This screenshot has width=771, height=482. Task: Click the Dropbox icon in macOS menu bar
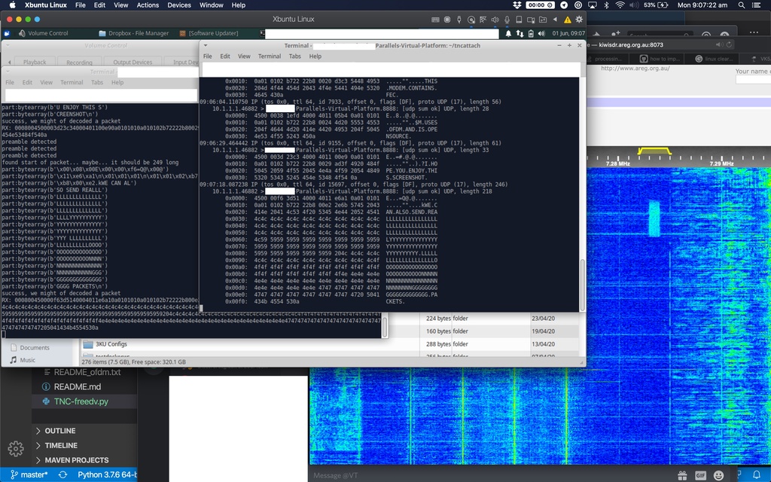click(x=517, y=5)
